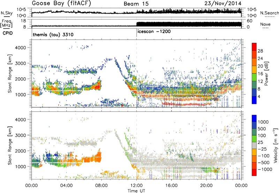Click the '16' tick on Power colorbar
The image size is (279, 193).
tap(260, 74)
